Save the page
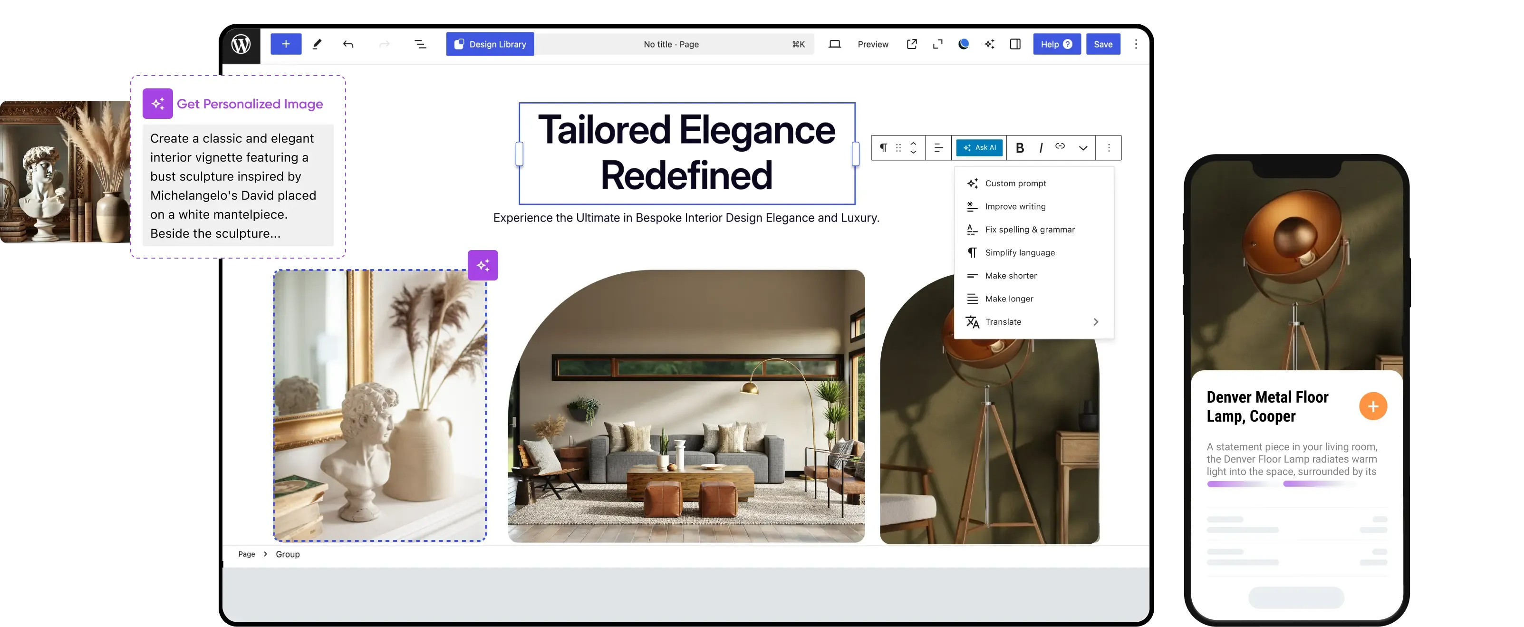This screenshot has width=1524, height=627. [x=1103, y=44]
